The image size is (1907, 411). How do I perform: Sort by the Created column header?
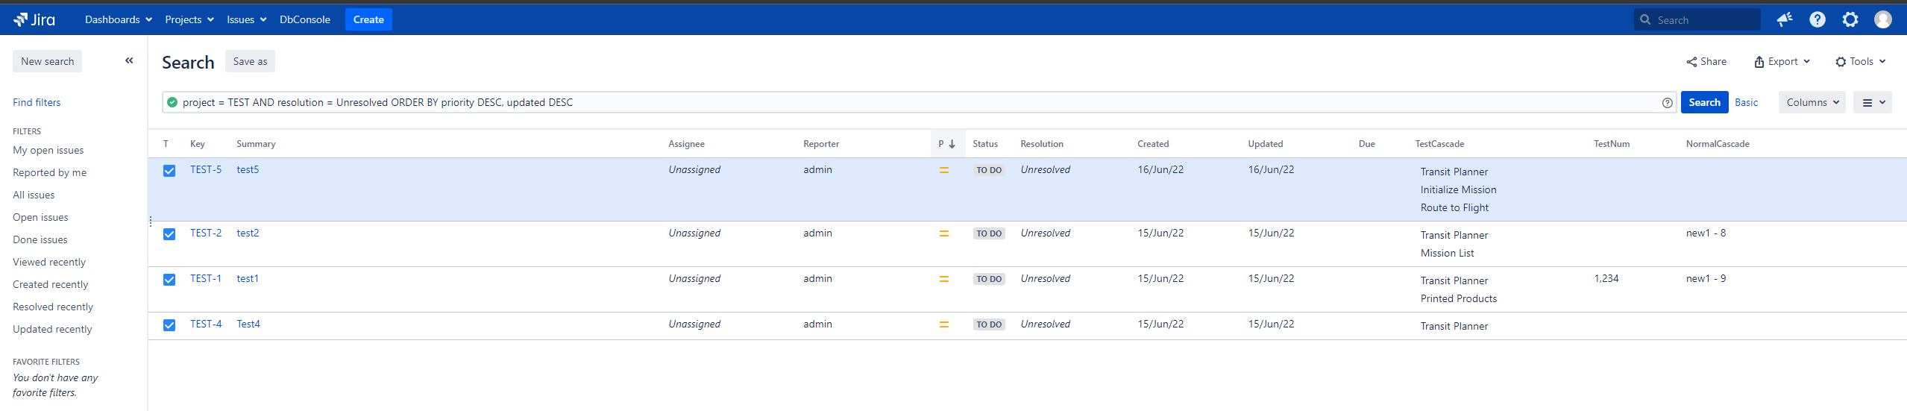tap(1153, 144)
